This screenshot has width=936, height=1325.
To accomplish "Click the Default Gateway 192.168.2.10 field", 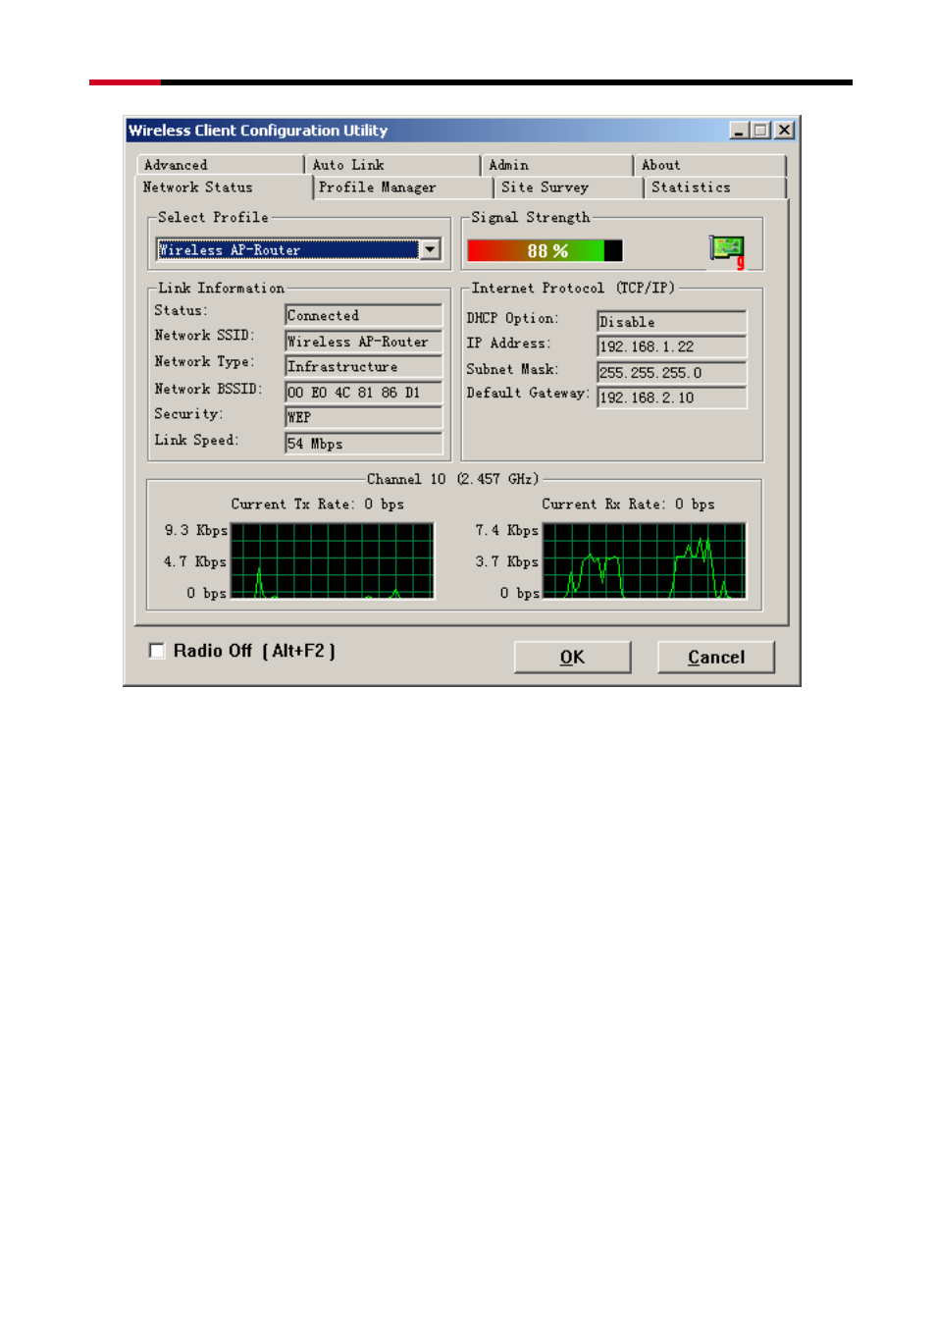I will 672,397.
